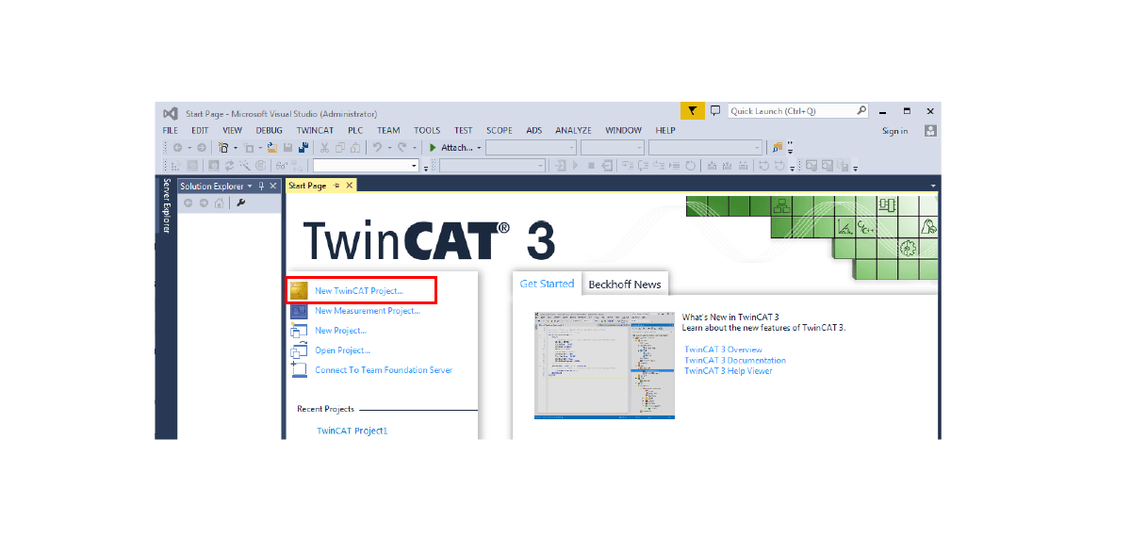1131x537 pixels.
Task: Click the Find in Files toolbar icon
Action: pyautogui.click(x=778, y=148)
